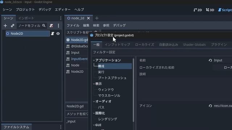Switch to ローカライズ tab
Image resolution: width=232 pixels, height=130 pixels.
145,44
